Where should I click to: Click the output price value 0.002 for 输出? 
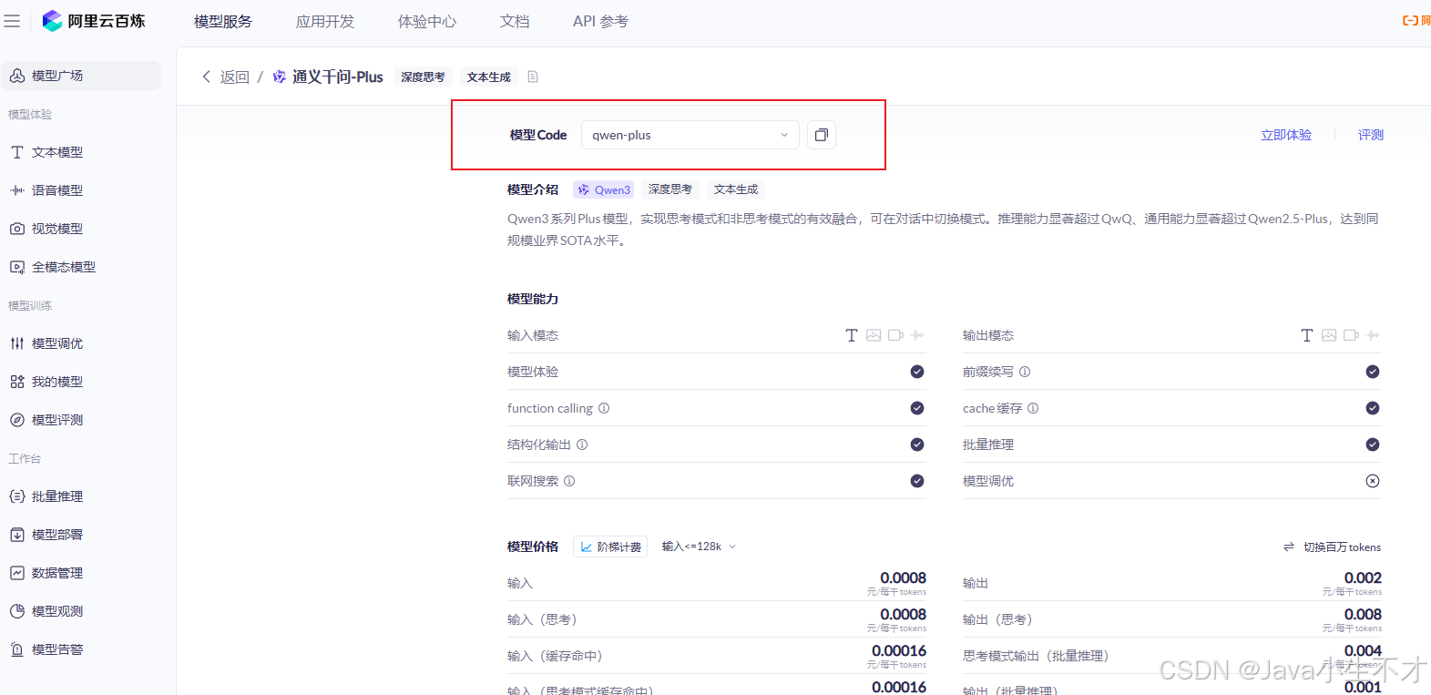pos(1363,577)
